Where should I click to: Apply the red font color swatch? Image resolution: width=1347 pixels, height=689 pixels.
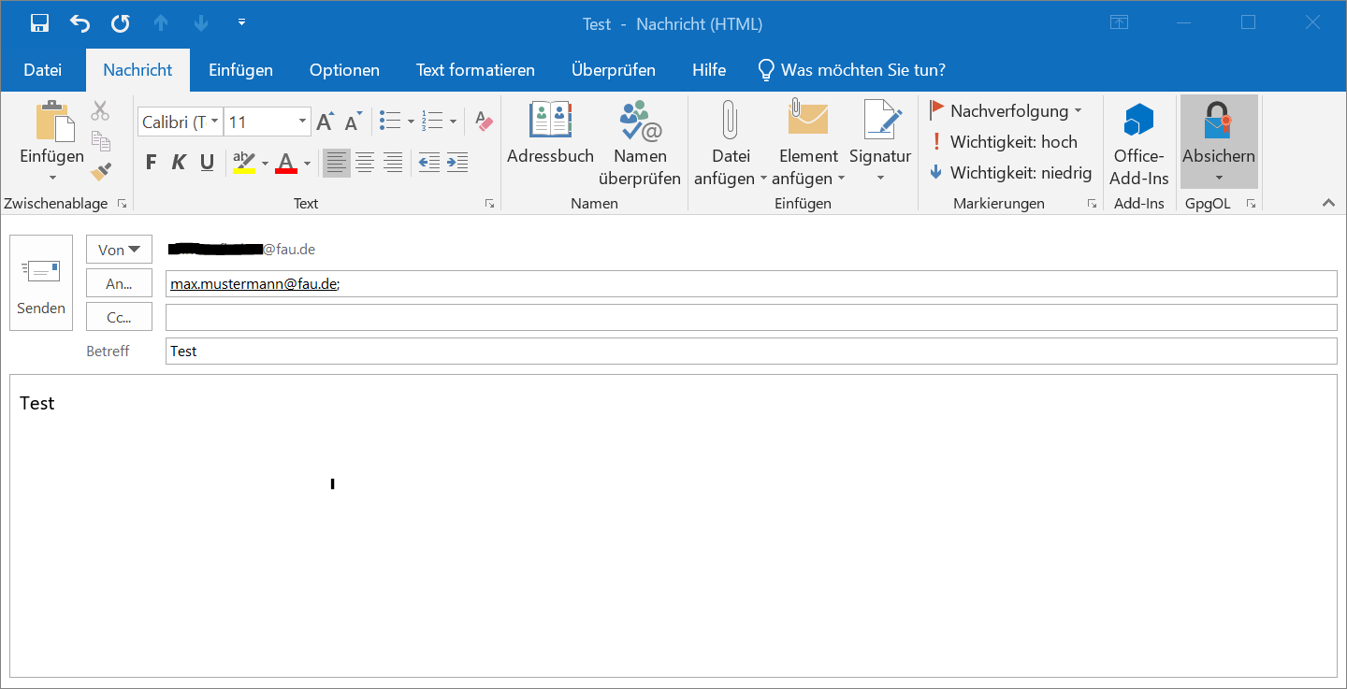pyautogui.click(x=286, y=163)
